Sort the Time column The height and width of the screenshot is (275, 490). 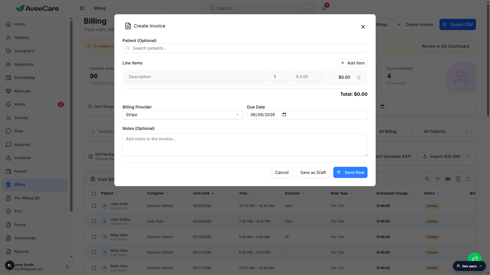pos(251,194)
